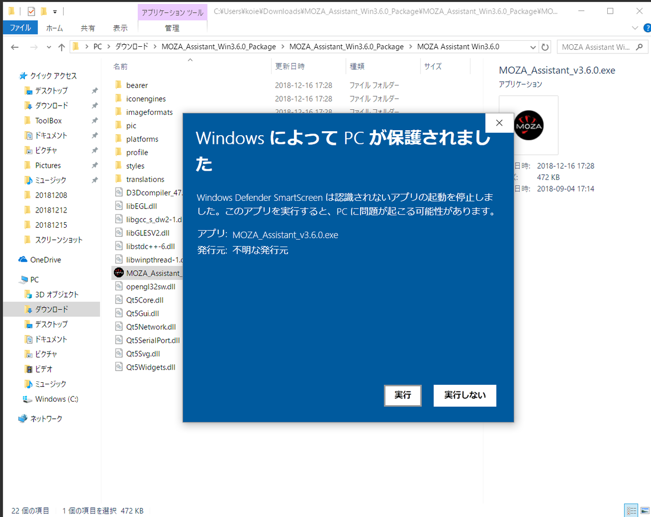Click the pin icon next to ToolBox

95,120
